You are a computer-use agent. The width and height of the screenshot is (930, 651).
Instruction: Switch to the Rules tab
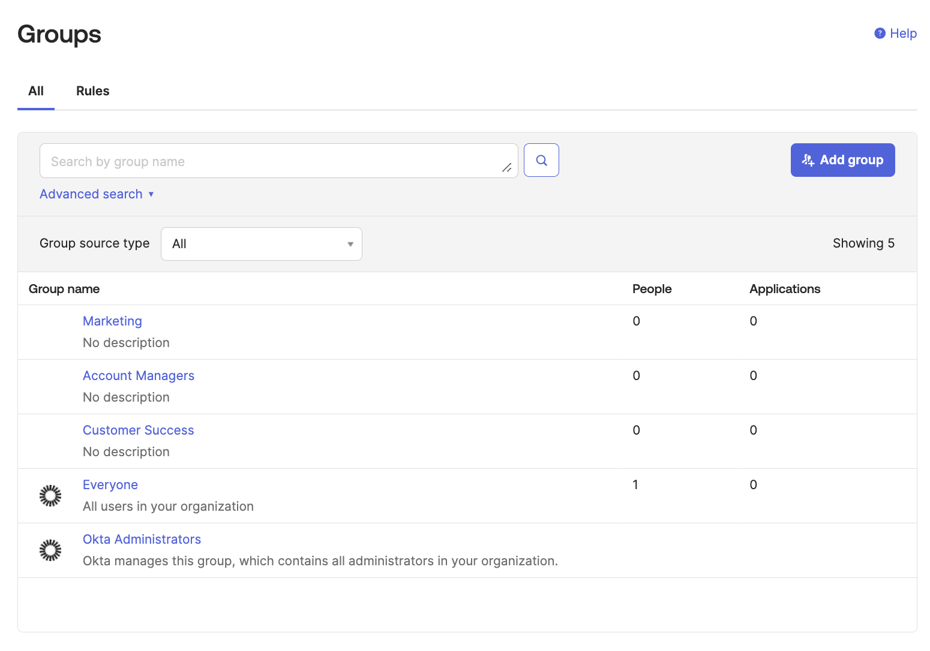[93, 91]
